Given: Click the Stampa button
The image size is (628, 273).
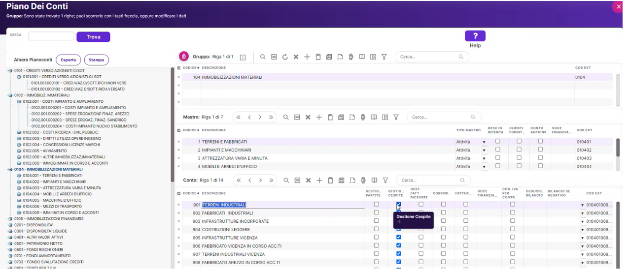Looking at the screenshot, I should (97, 60).
